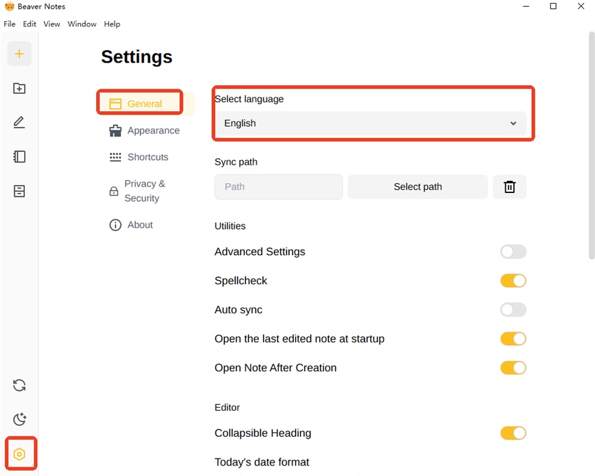Click the plus icon to add a new note

tap(19, 54)
